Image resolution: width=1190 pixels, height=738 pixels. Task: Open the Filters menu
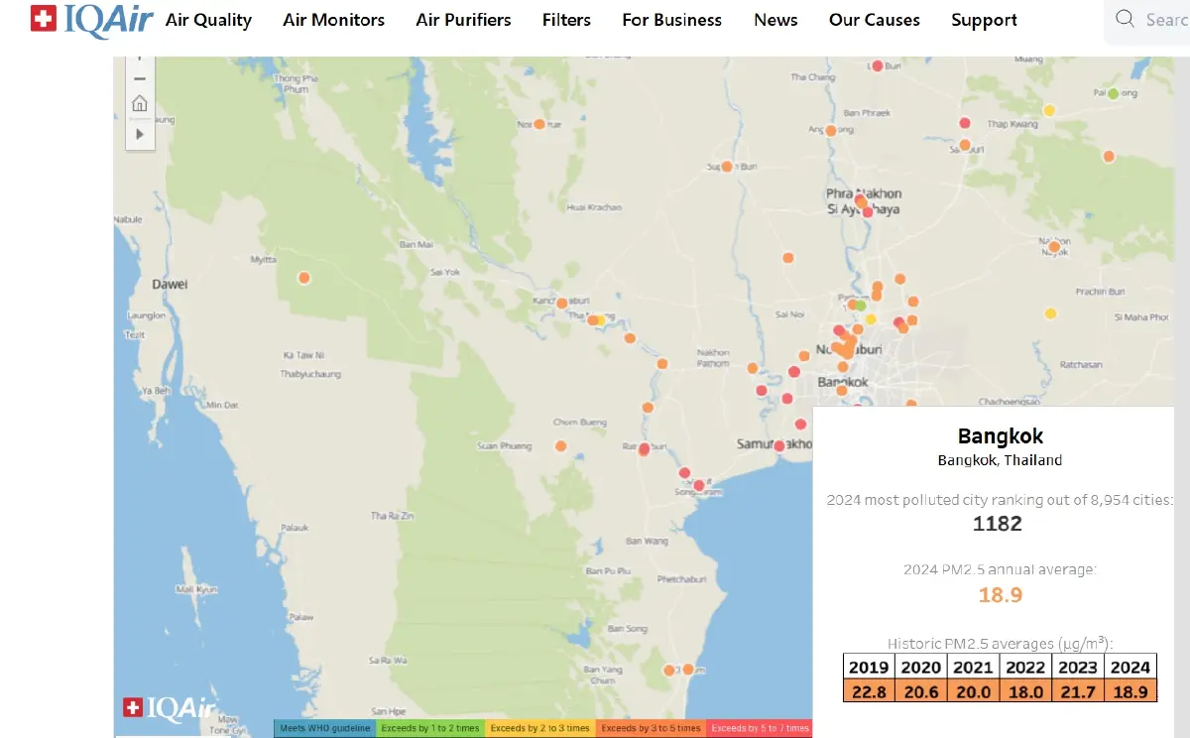pos(566,20)
